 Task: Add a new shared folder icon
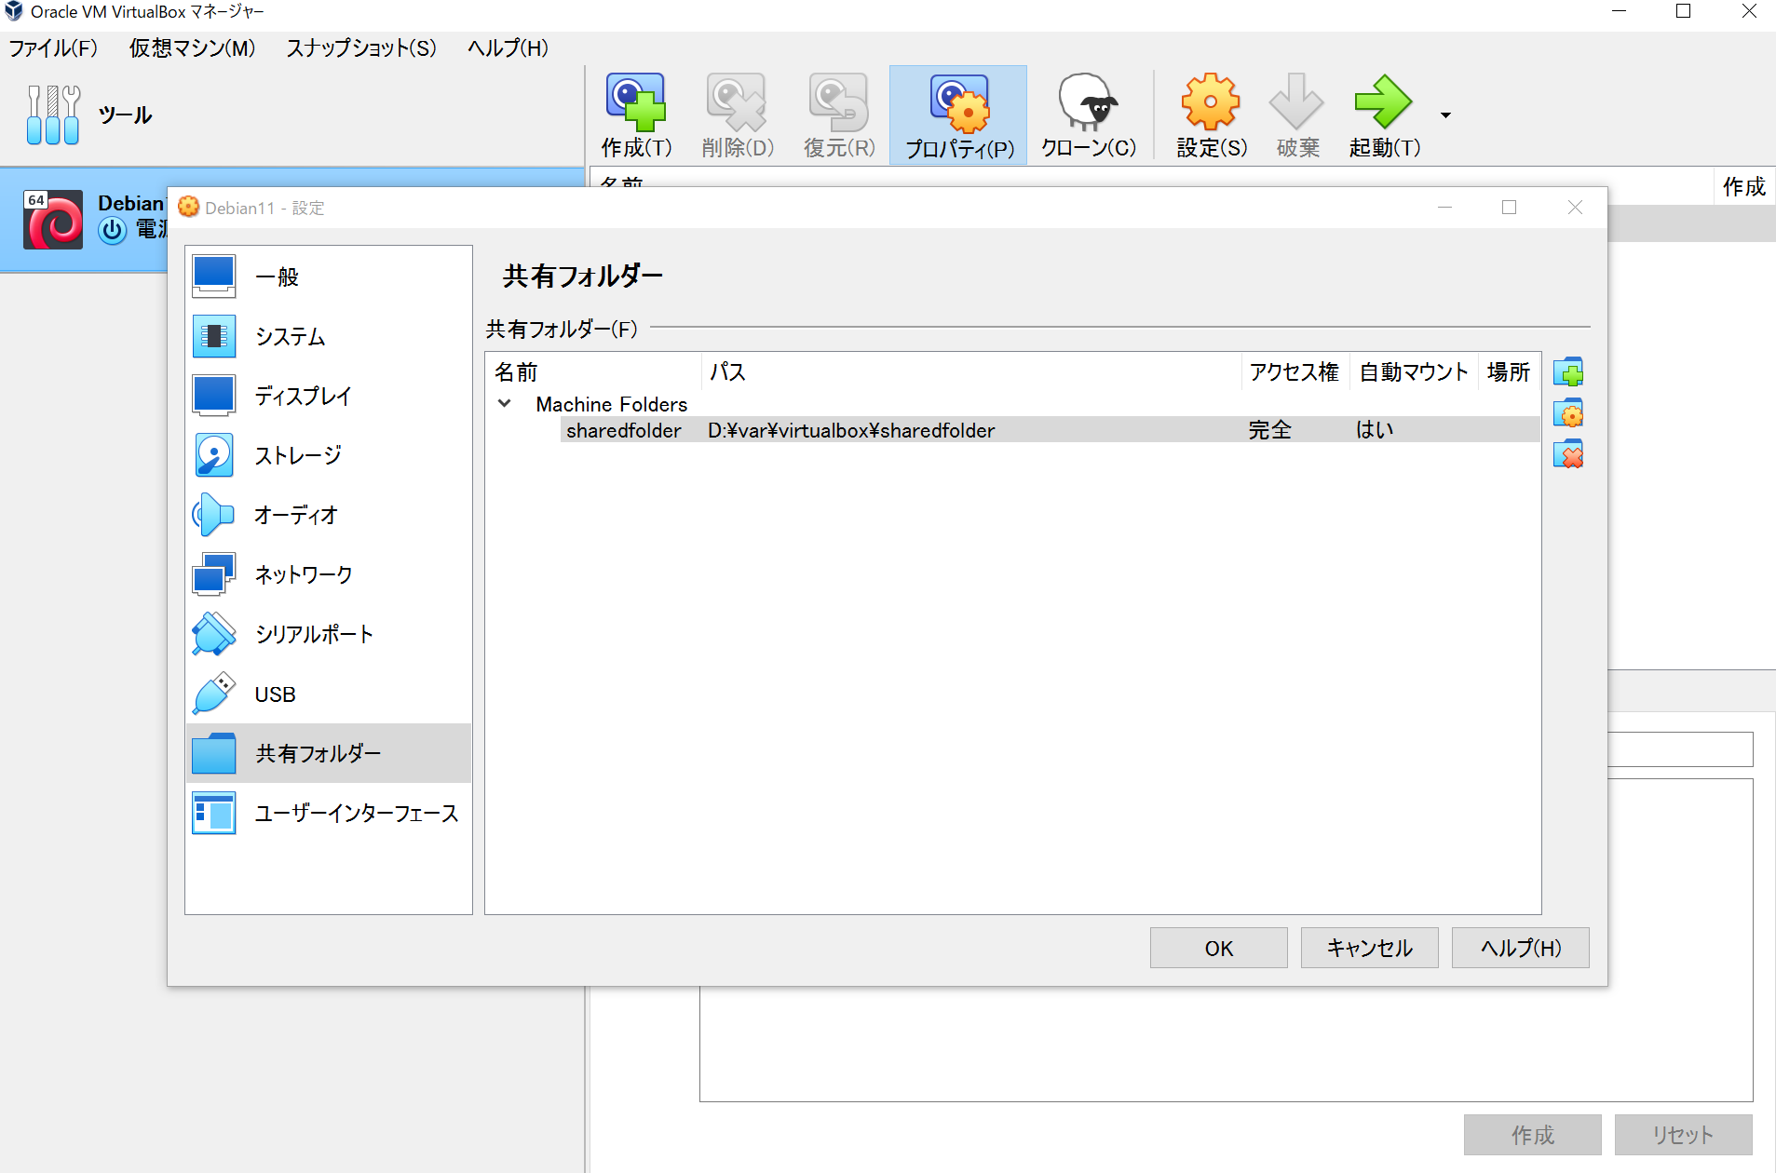(x=1568, y=372)
